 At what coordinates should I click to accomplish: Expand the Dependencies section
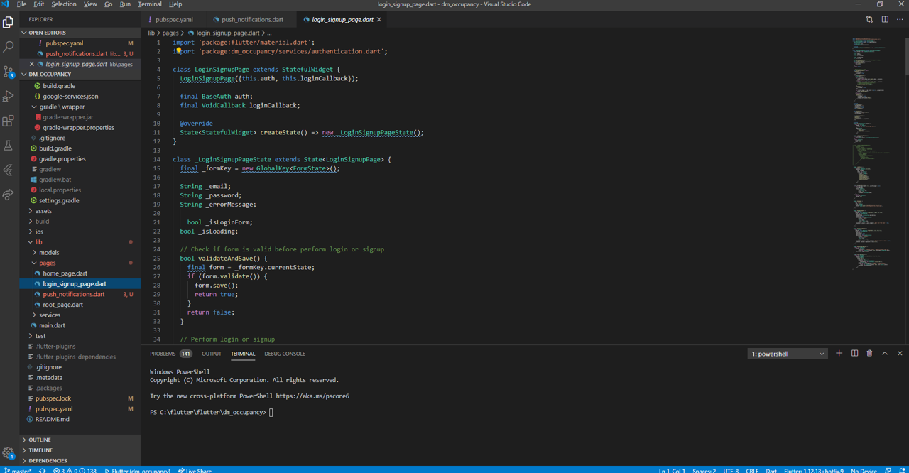coord(80,461)
